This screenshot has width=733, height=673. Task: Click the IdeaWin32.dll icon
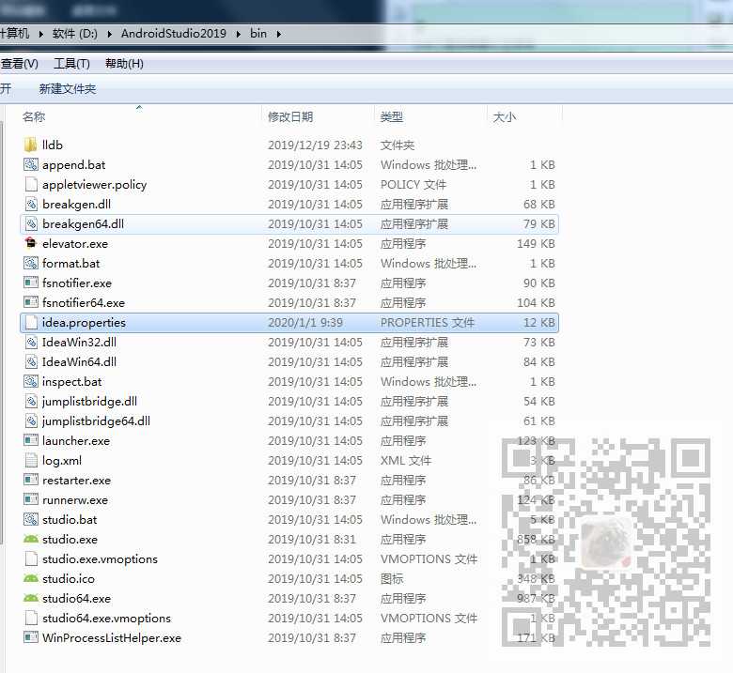coord(31,342)
